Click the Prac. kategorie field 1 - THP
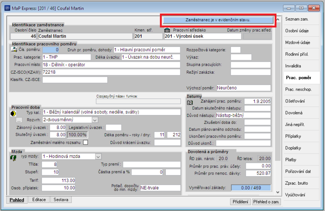This screenshot has width=325, height=211. click(x=67, y=57)
